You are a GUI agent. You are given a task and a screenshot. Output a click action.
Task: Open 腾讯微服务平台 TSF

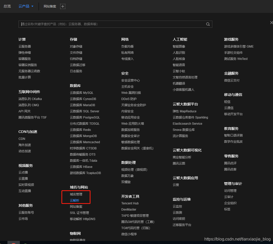(x=33, y=118)
